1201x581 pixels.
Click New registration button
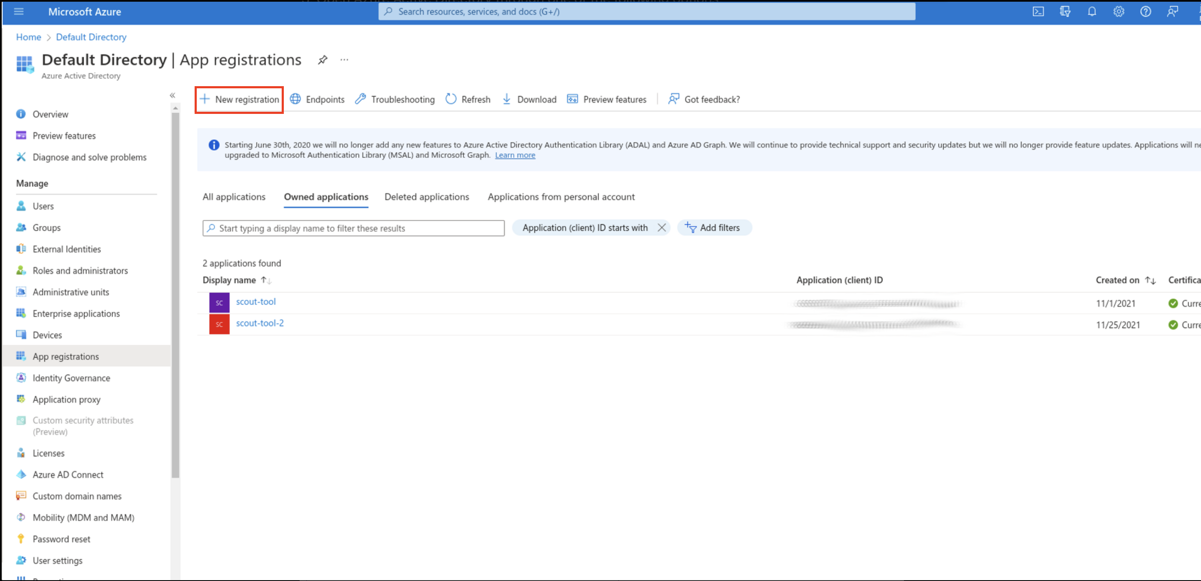point(239,99)
